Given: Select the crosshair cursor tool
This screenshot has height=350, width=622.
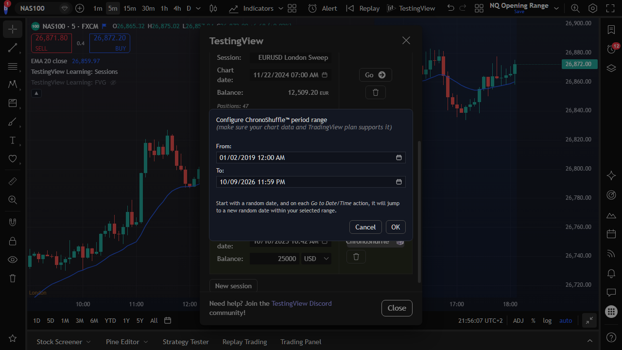Looking at the screenshot, I should (x=13, y=29).
